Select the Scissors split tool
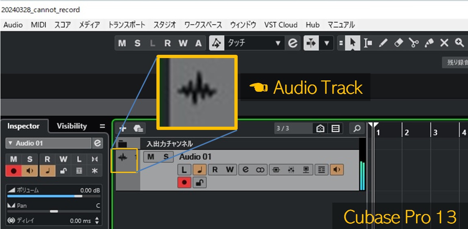468x229 pixels. pos(414,43)
